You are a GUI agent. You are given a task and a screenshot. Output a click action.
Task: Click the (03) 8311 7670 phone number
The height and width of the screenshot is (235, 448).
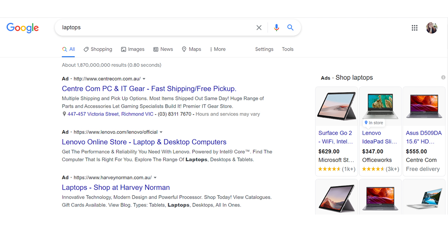(174, 114)
